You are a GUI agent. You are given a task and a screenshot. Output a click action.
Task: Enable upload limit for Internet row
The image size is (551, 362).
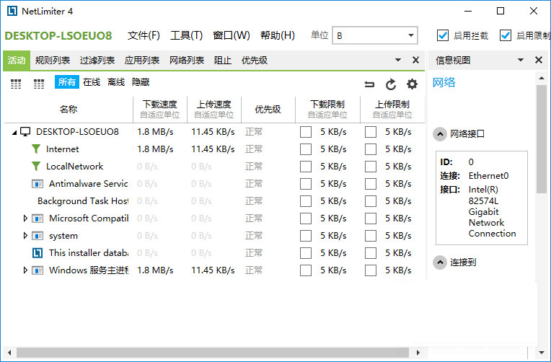click(371, 149)
